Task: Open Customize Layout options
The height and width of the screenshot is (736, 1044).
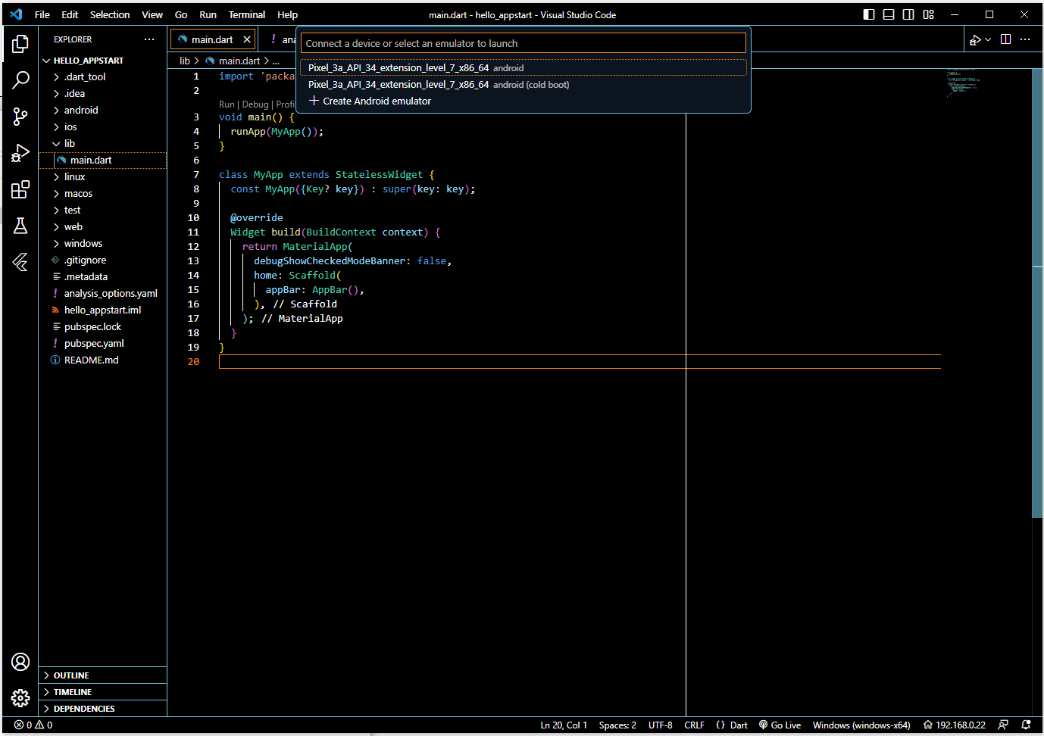Action: 929,14
